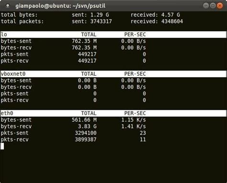
Task: Click PER-SEC column header in eth0 section
Action: coord(135,113)
